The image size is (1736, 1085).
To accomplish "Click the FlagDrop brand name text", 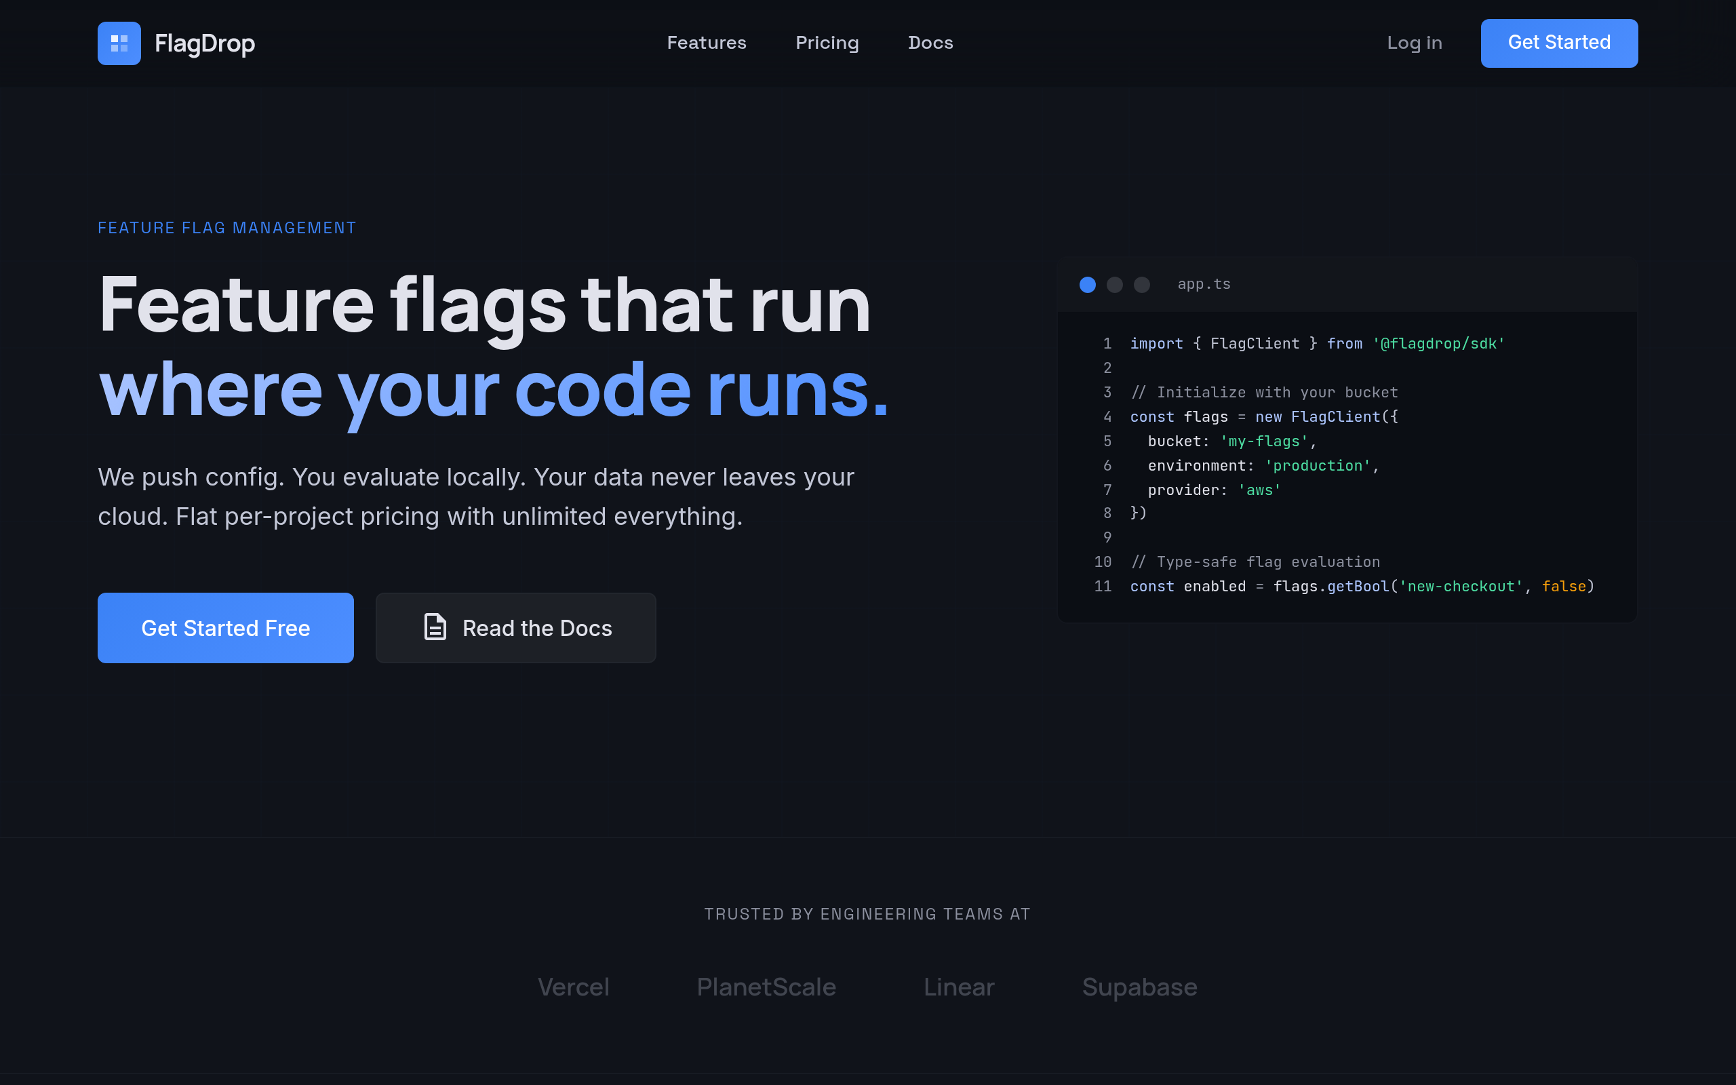I will (x=204, y=43).
